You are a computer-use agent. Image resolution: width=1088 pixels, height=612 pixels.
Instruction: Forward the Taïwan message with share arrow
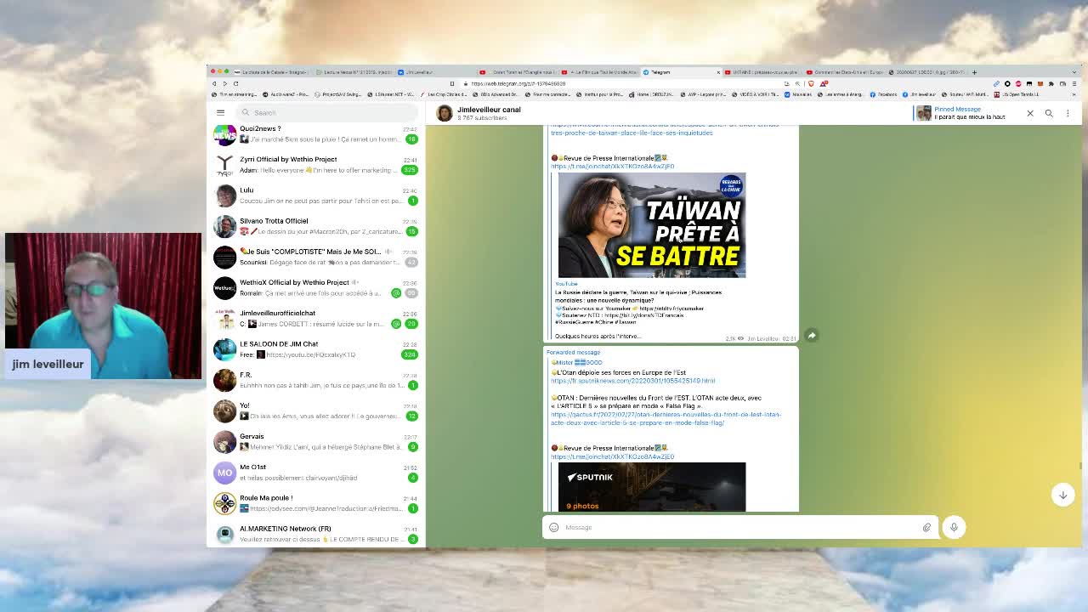pos(812,336)
